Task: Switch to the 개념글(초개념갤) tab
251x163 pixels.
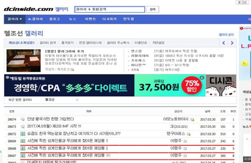Action: pos(21,43)
